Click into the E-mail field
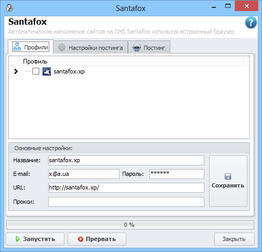Screen dimensions: 262x252 click(84, 174)
